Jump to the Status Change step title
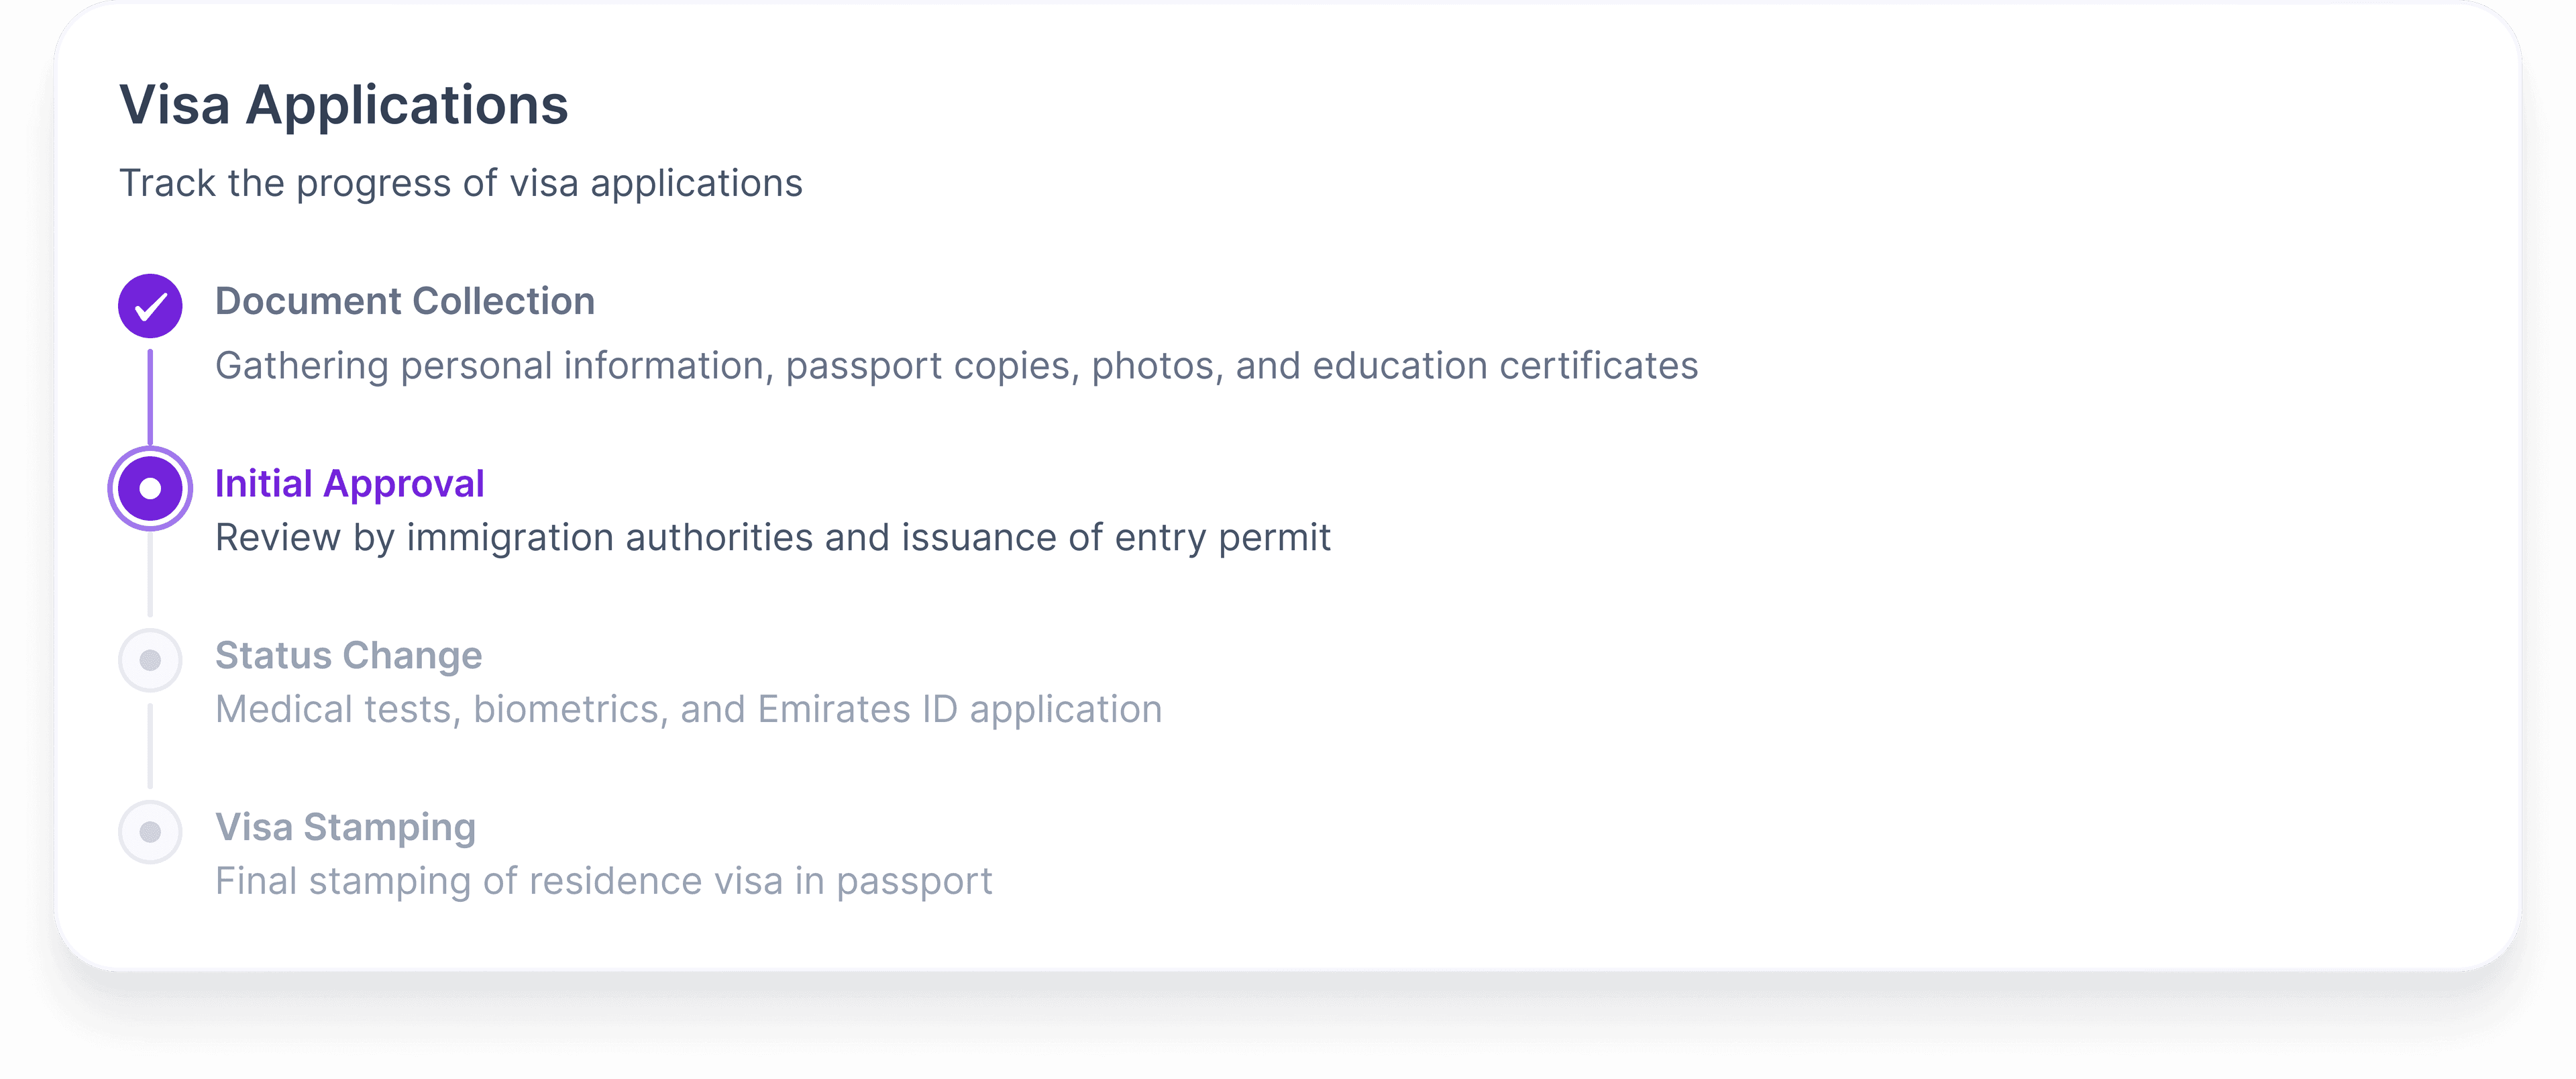Image resolution: width=2576 pixels, height=1079 pixels. point(348,656)
